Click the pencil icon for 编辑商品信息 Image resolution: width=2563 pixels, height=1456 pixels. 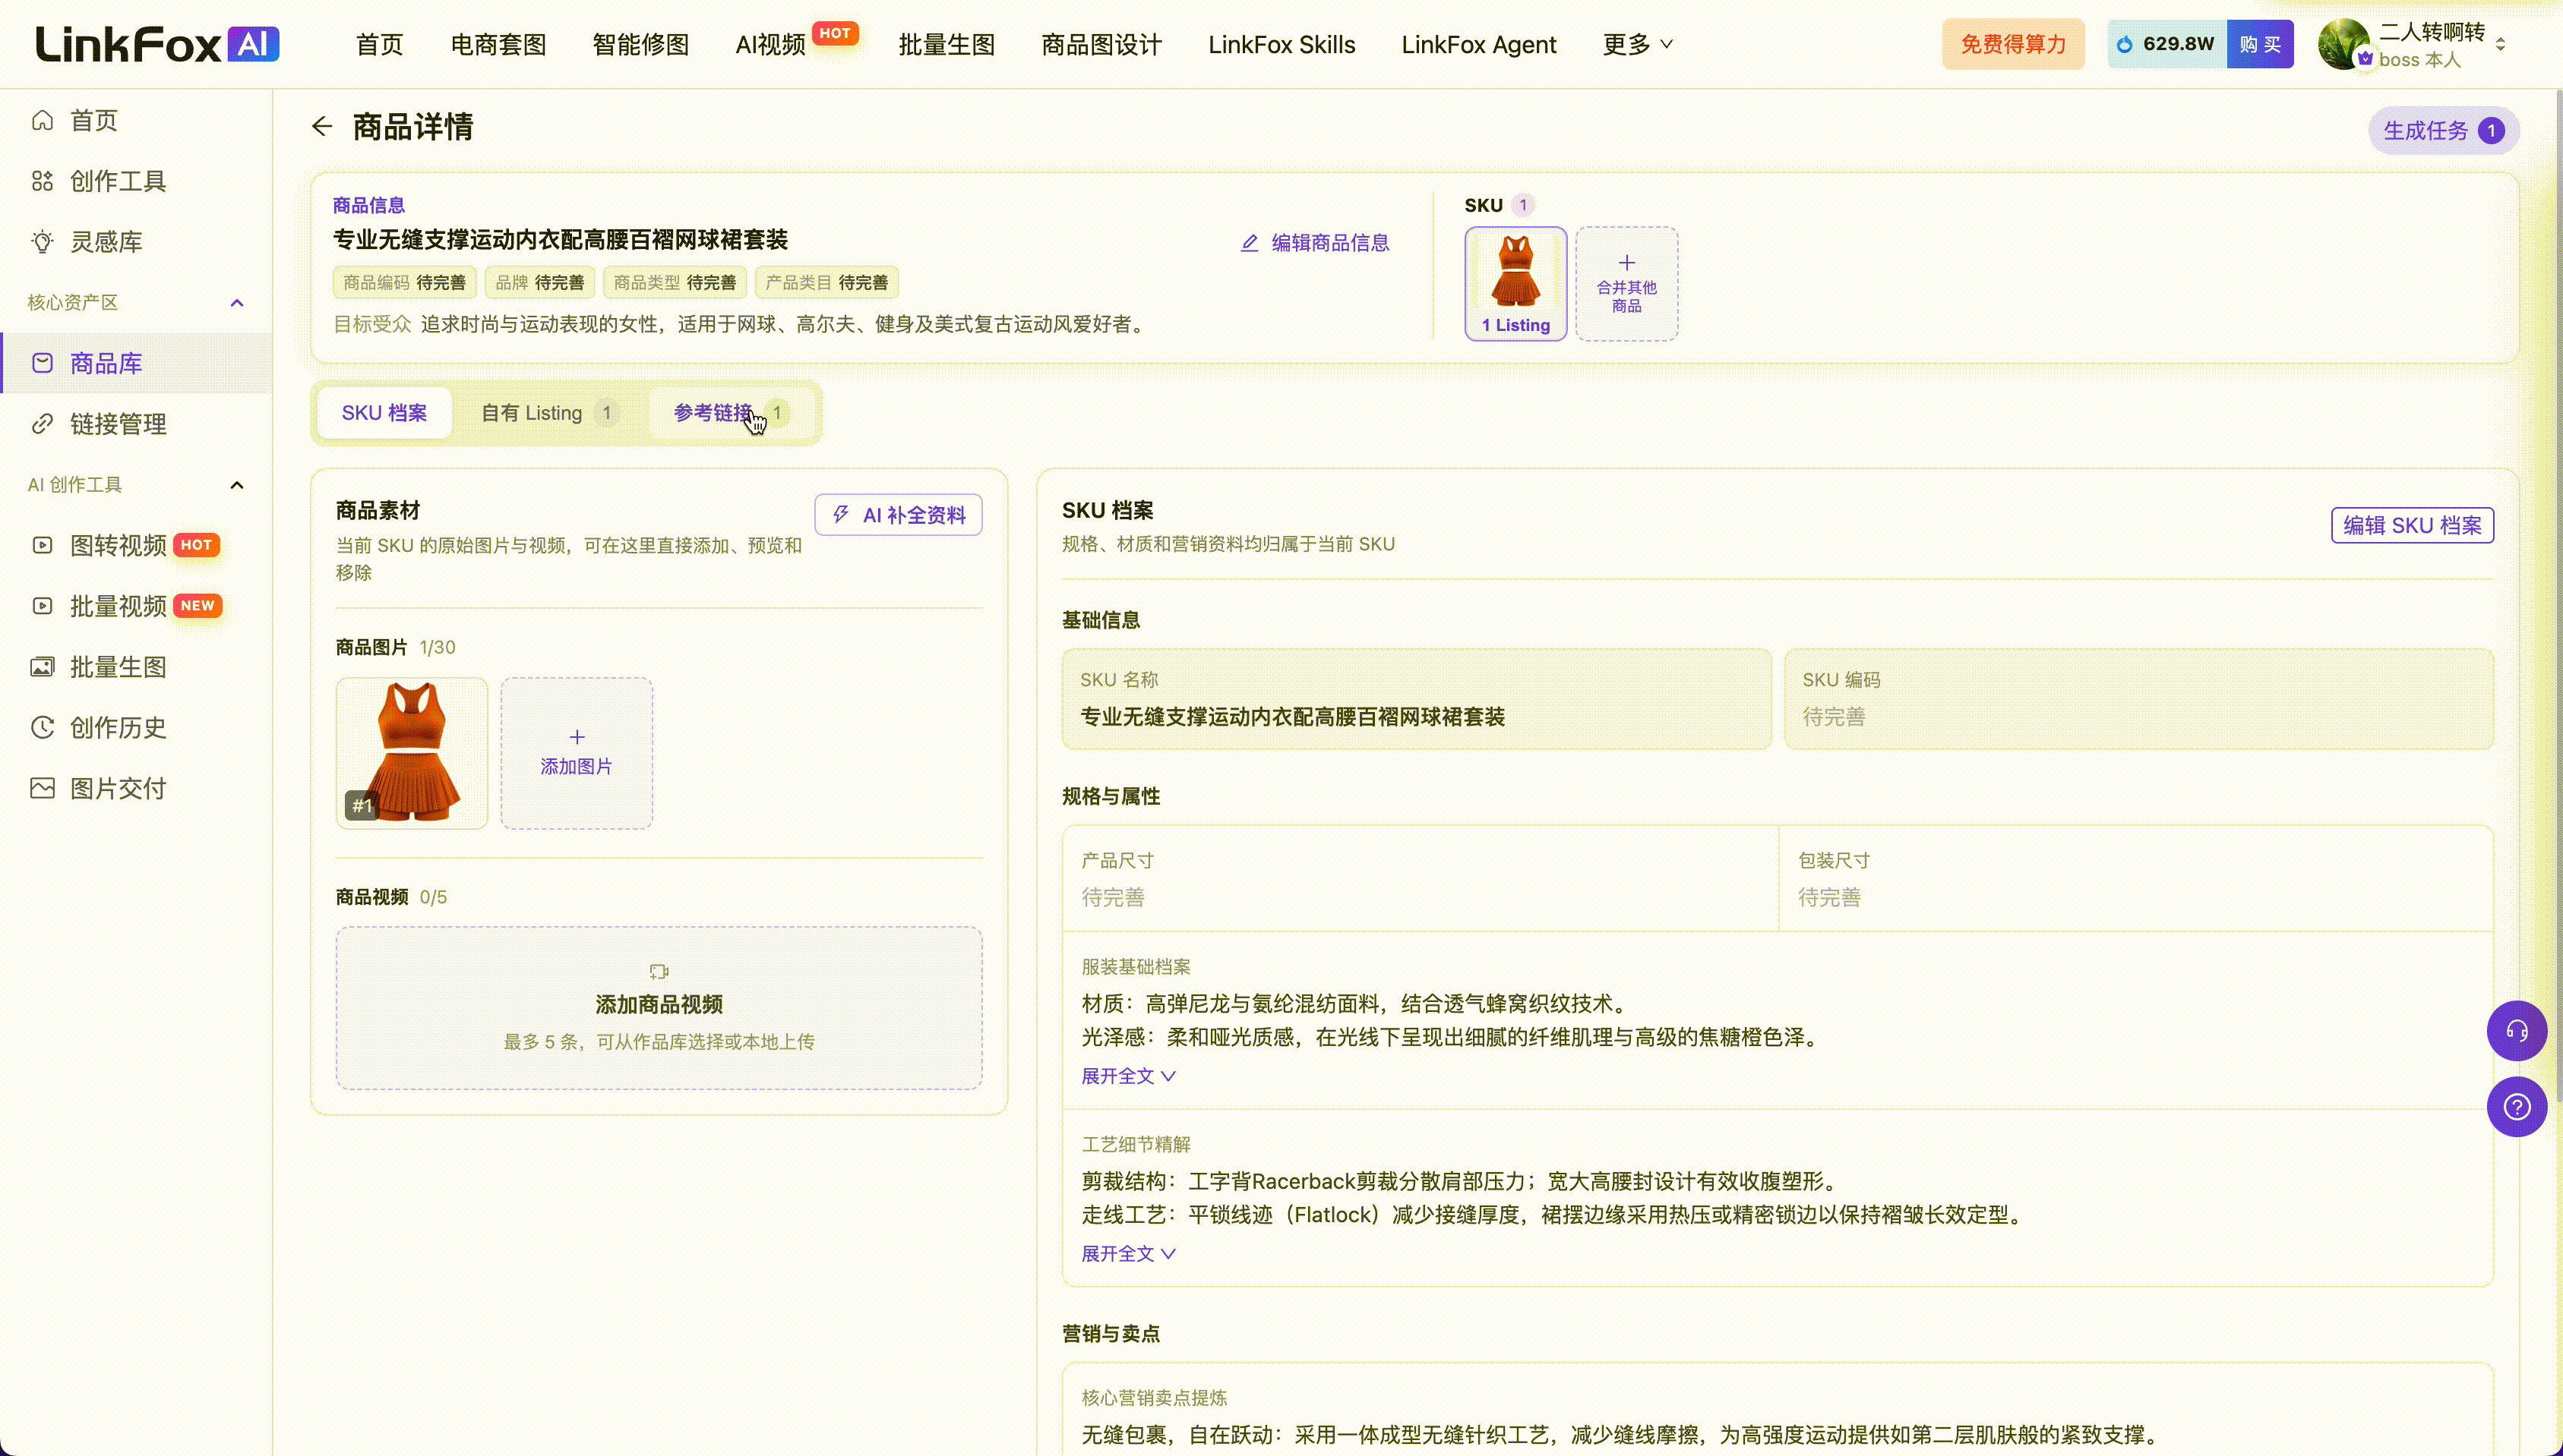click(1250, 243)
